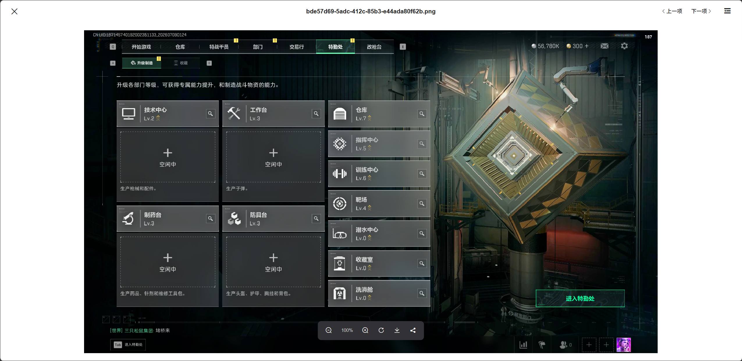Screen dimensions: 742x361
Task: Add production in 工作台 idle slot
Action: pyautogui.click(x=273, y=157)
